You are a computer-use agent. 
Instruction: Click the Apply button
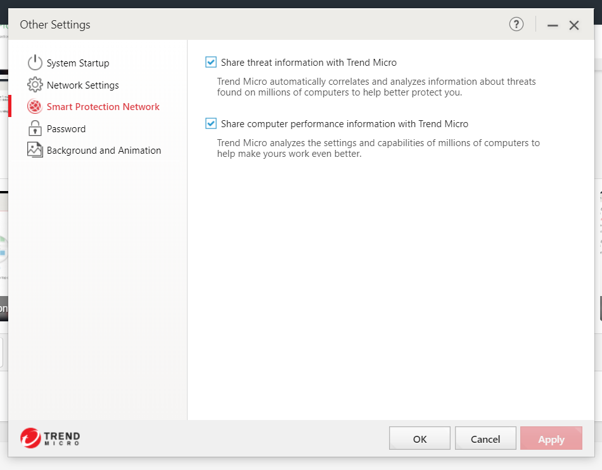click(x=551, y=438)
